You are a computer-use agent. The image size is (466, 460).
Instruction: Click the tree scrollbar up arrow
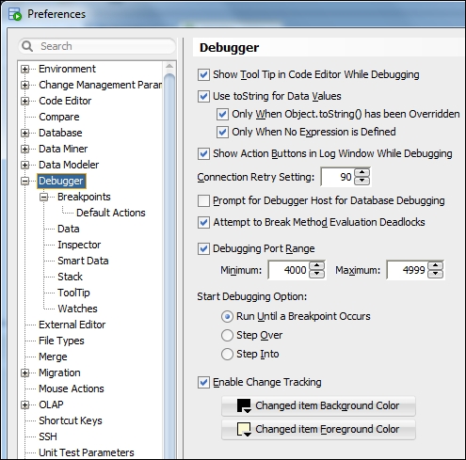point(169,66)
